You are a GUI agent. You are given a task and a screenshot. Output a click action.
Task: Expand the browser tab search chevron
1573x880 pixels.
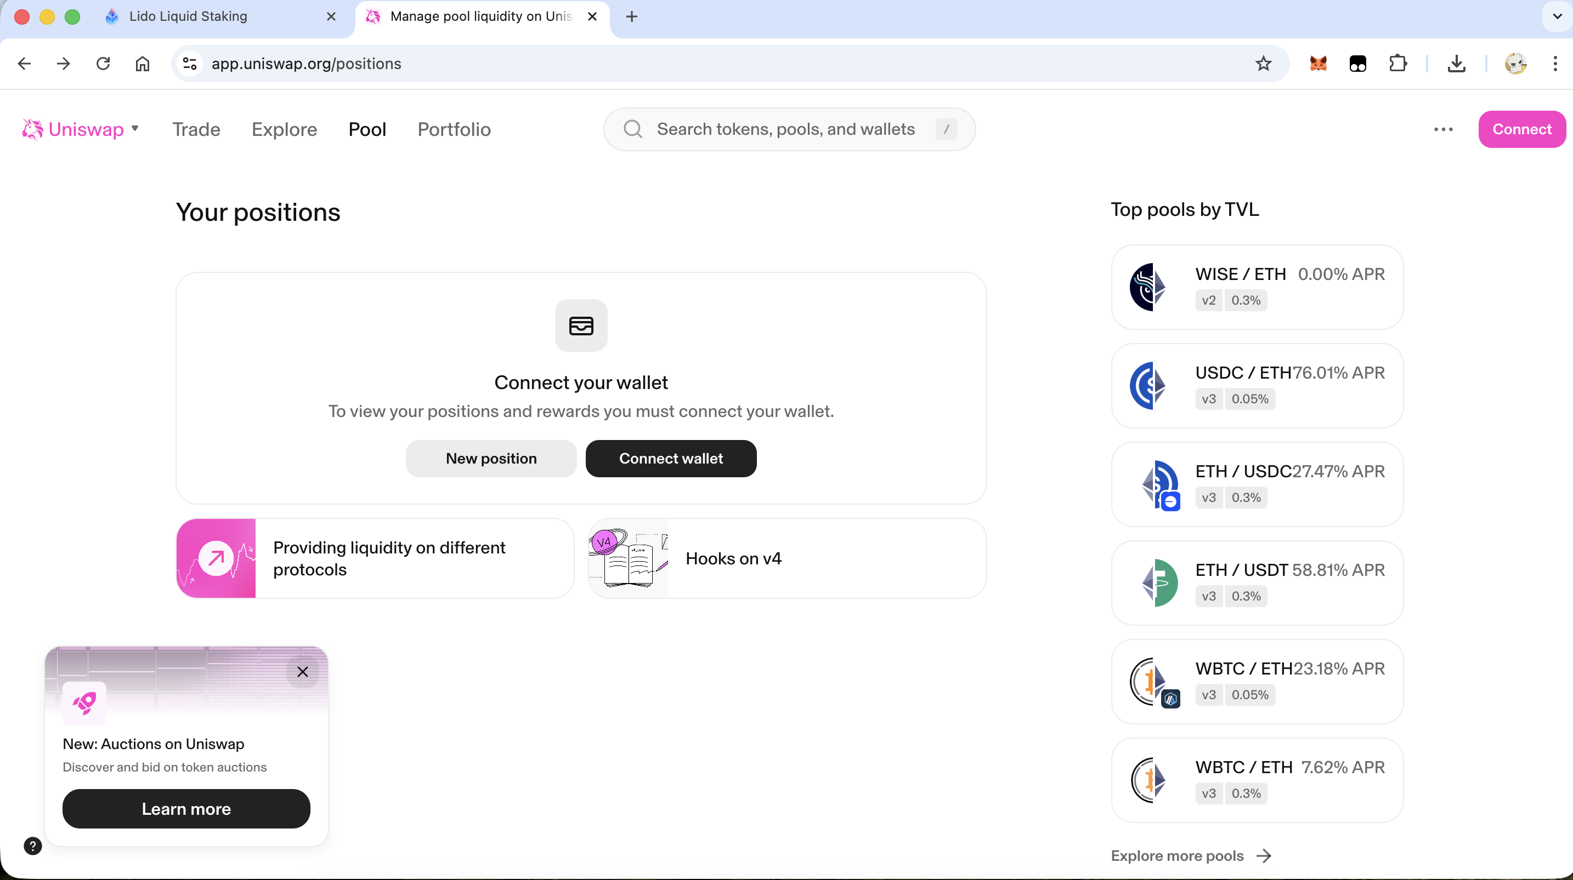(1557, 16)
